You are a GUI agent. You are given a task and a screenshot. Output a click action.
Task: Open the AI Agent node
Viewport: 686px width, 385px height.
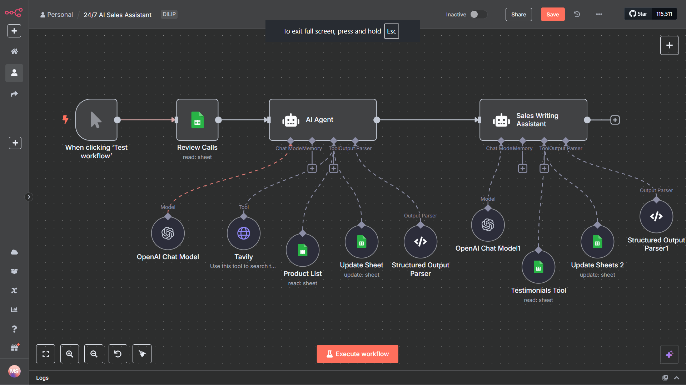[x=322, y=120]
